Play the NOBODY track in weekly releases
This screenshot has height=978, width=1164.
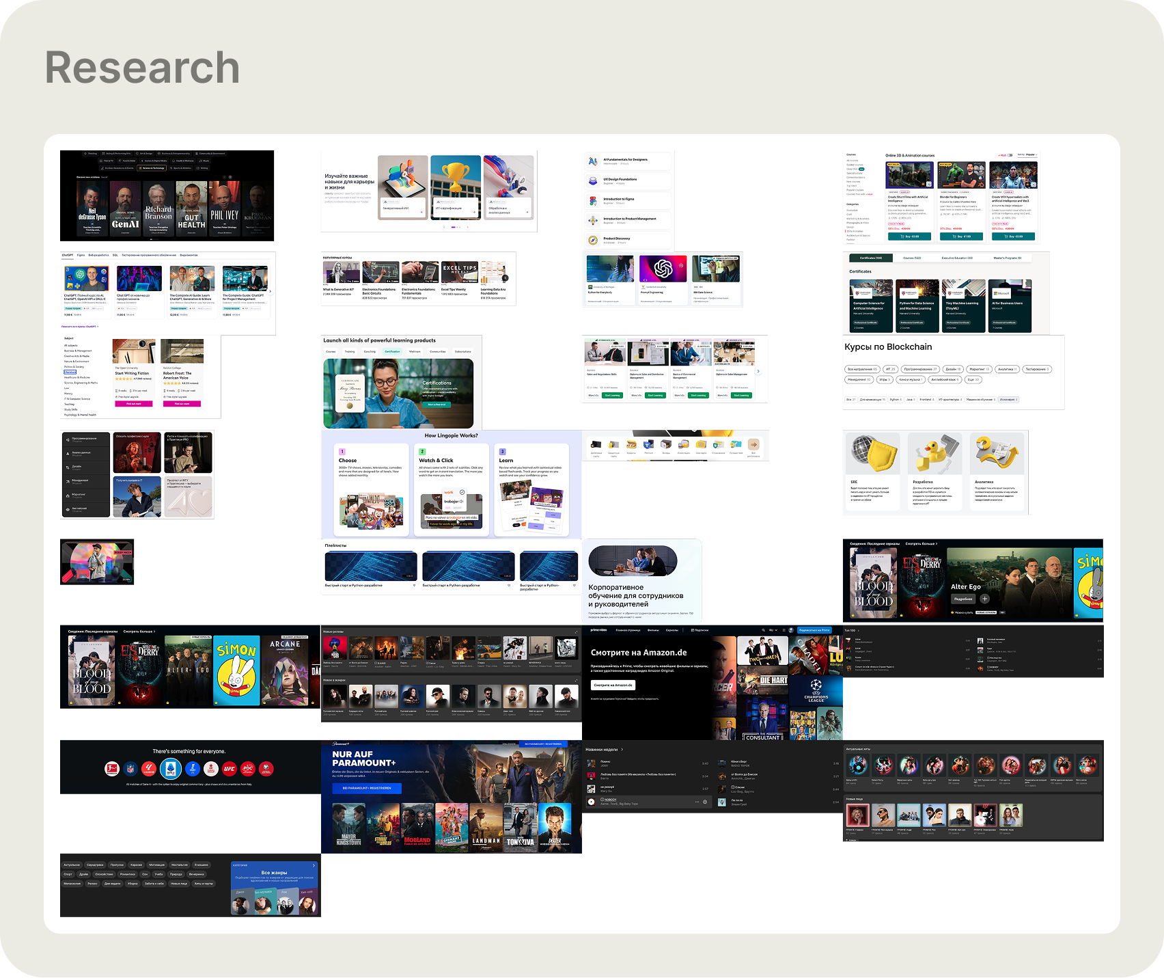pos(592,802)
